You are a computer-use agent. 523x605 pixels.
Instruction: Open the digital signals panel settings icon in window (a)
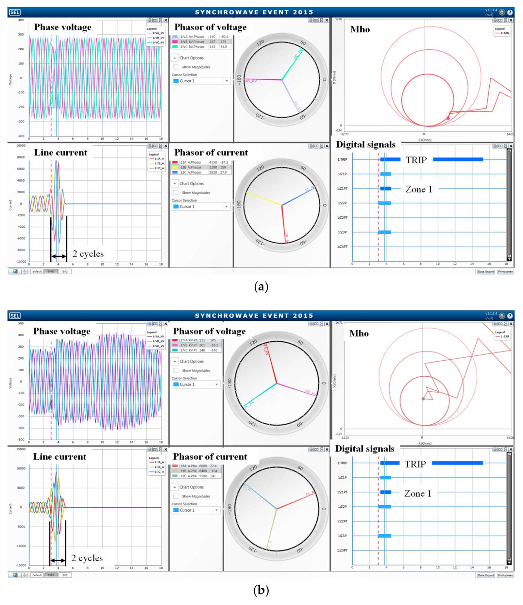point(495,146)
